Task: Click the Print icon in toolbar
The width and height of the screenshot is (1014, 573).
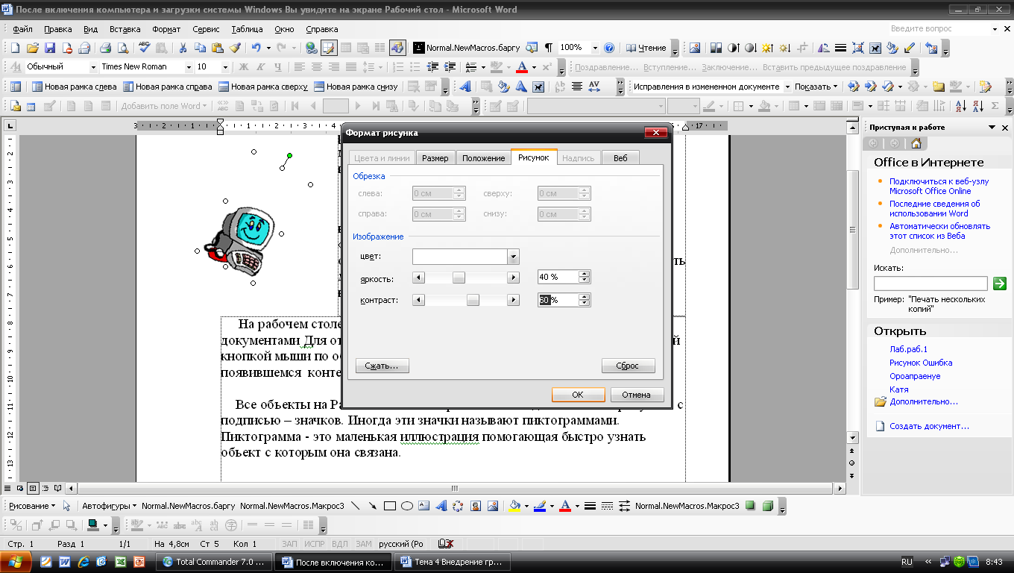Action: point(105,48)
